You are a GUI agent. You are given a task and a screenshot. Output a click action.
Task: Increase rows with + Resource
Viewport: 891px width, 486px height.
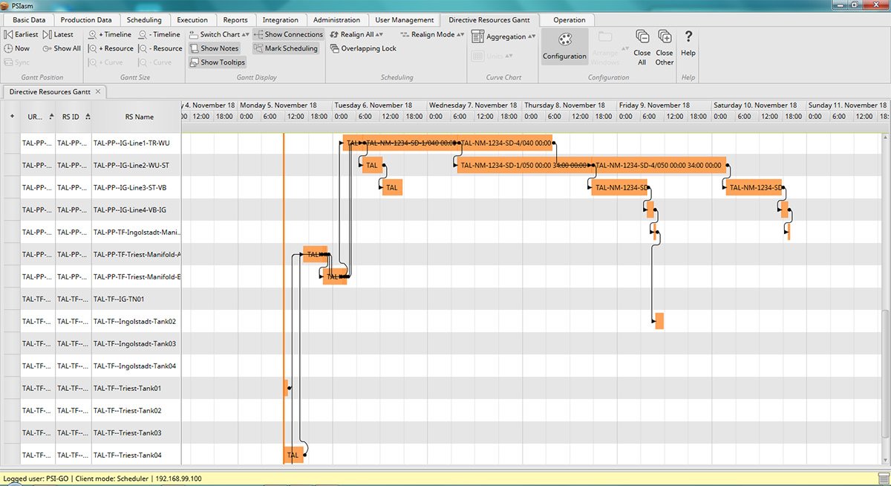(x=111, y=48)
